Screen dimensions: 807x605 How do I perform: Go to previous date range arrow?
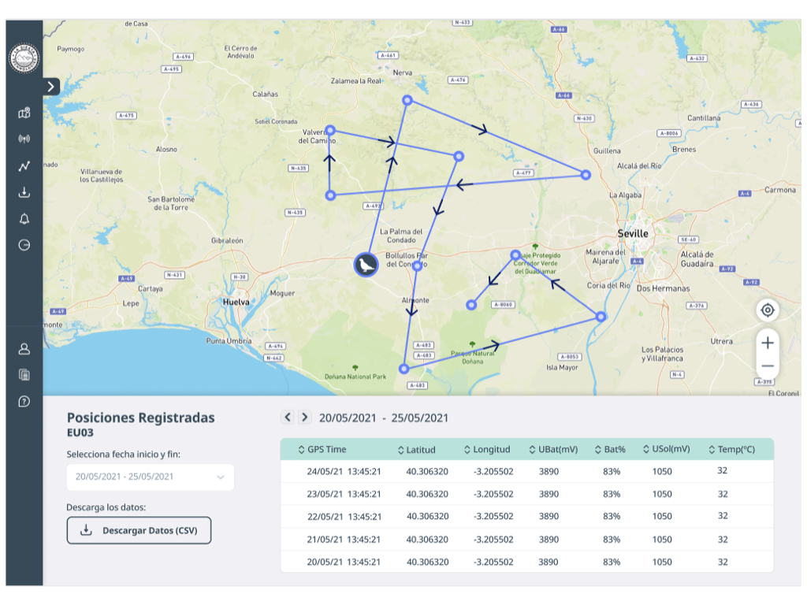(288, 417)
